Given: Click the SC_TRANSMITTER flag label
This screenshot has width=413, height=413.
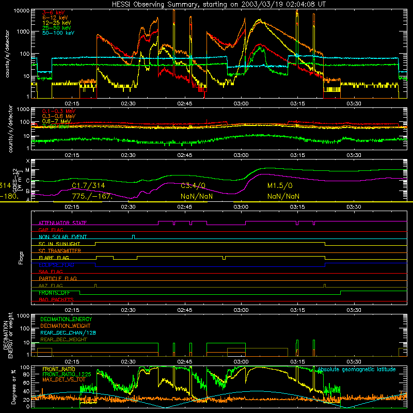Looking at the screenshot, I should point(60,251).
